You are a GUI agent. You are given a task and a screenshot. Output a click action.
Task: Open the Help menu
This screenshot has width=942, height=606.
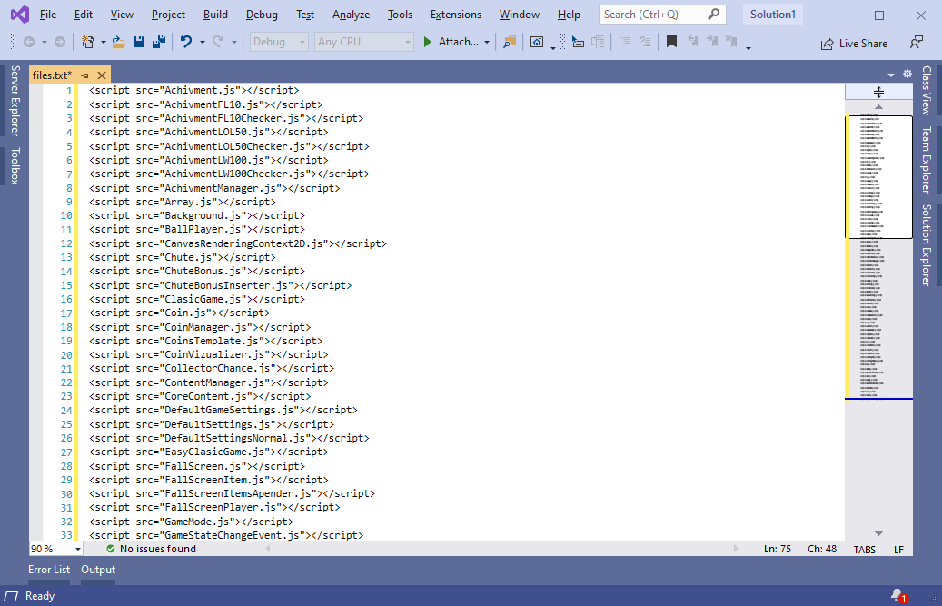(569, 15)
